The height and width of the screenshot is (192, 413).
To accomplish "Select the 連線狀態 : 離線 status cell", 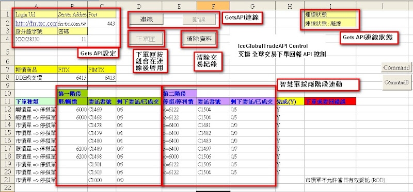I will [x=330, y=24].
